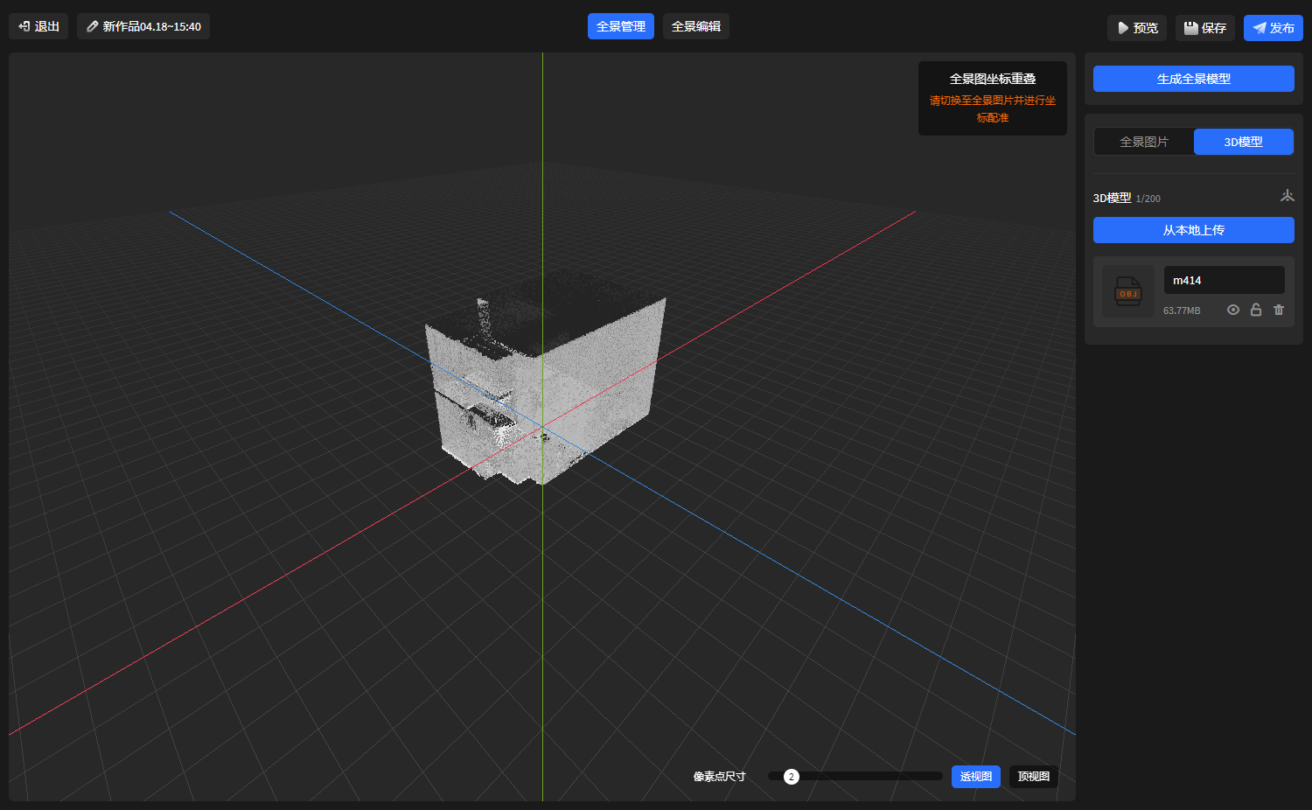Open the 全景编辑 tab
This screenshot has height=810, width=1312.
coord(695,26)
